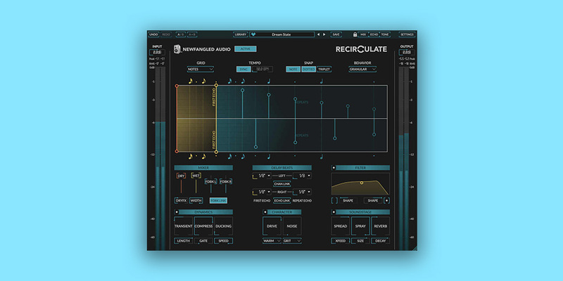Open the Warm drive type dropdown
The width and height of the screenshot is (563, 281).
tap(272, 241)
